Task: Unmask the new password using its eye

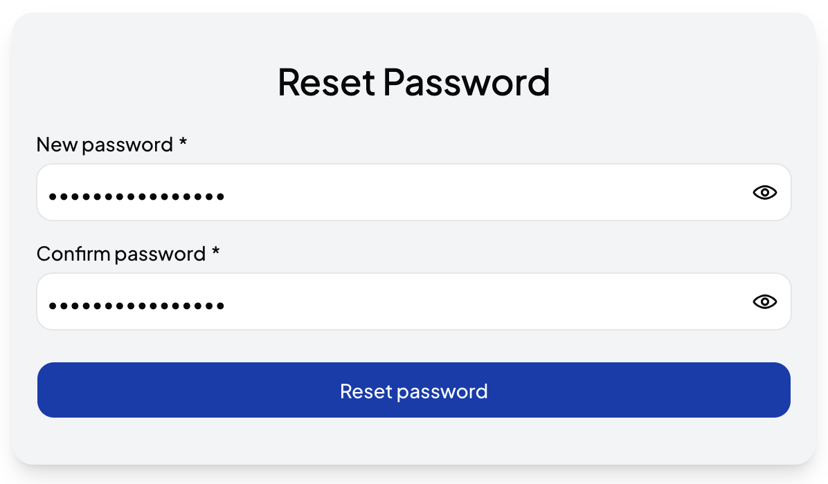Action: point(764,193)
